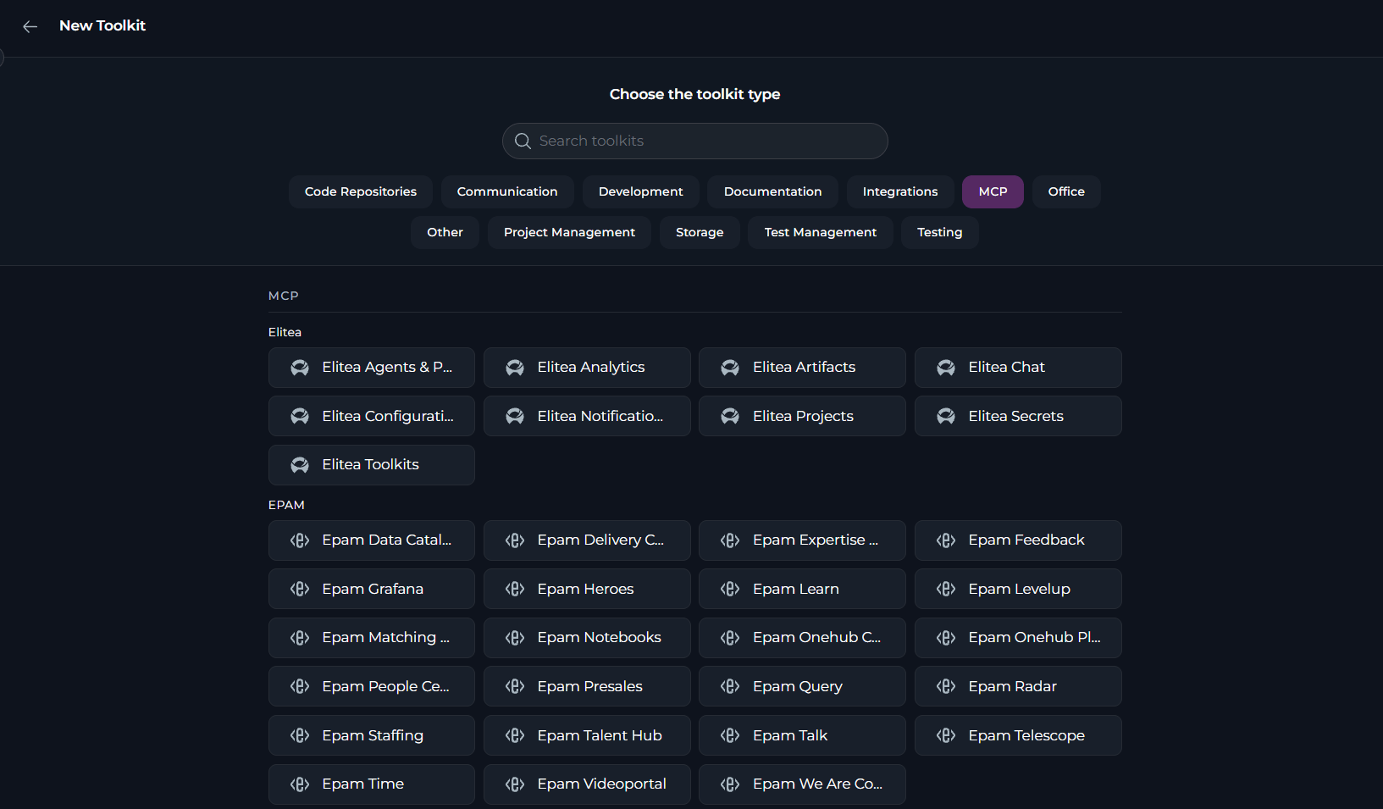
Task: Show Development toolkits
Action: coord(640,191)
